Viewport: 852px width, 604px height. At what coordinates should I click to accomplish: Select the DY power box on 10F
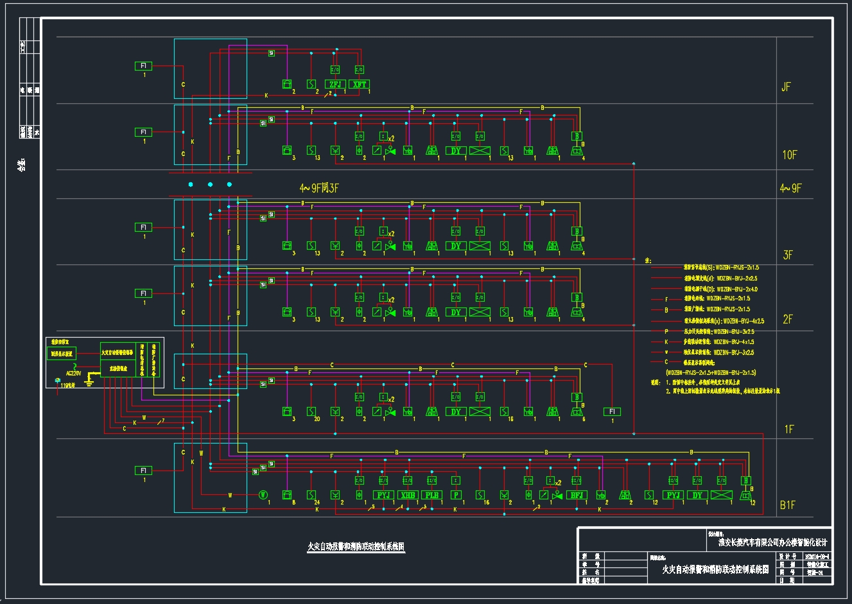[456, 151]
